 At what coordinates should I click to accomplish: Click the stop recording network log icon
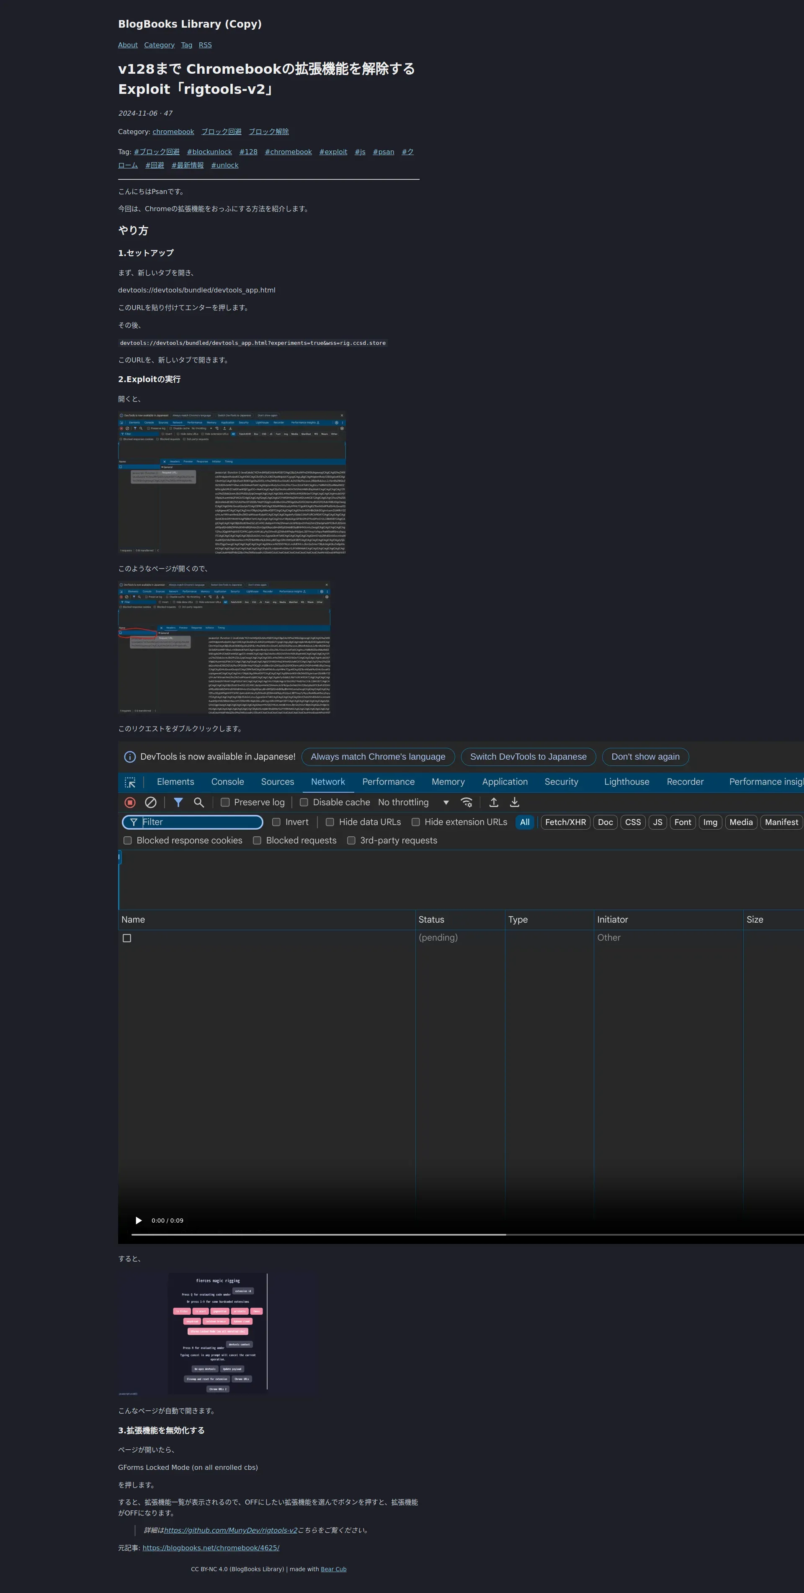pyautogui.click(x=130, y=802)
